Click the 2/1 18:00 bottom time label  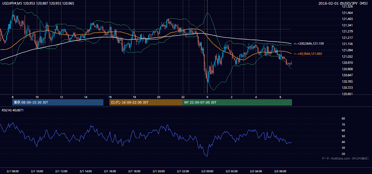tap(134, 171)
